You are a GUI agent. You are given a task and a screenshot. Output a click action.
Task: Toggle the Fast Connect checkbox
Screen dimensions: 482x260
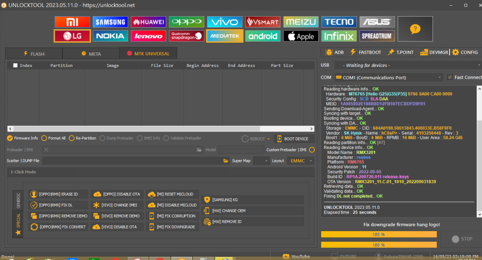click(450, 77)
